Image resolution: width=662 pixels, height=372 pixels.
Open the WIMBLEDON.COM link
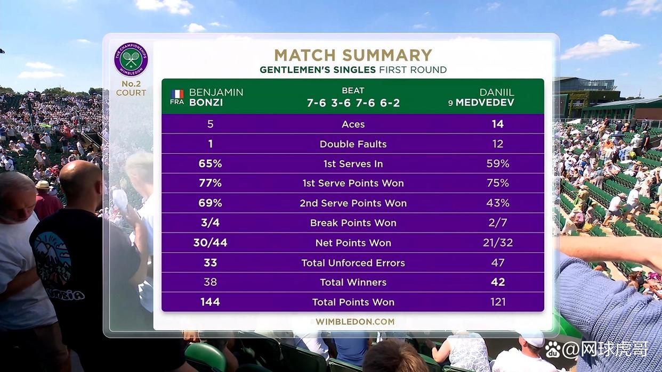pos(355,321)
